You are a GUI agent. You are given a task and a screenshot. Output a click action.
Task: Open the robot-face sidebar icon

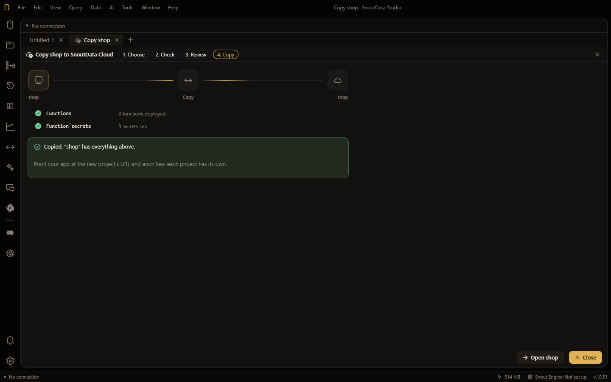pos(10,233)
